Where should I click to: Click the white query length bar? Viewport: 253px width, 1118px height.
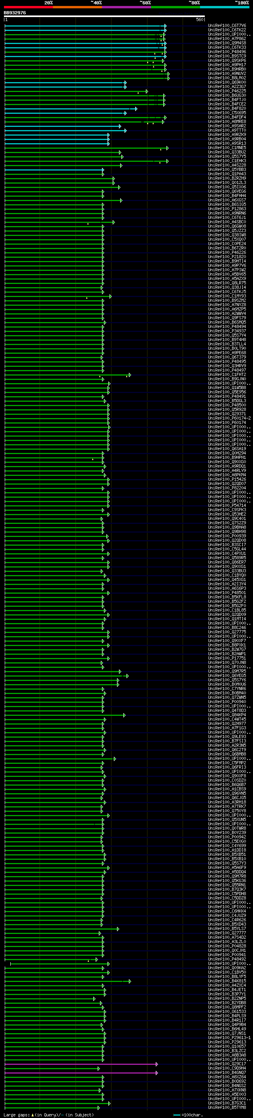click(104, 17)
